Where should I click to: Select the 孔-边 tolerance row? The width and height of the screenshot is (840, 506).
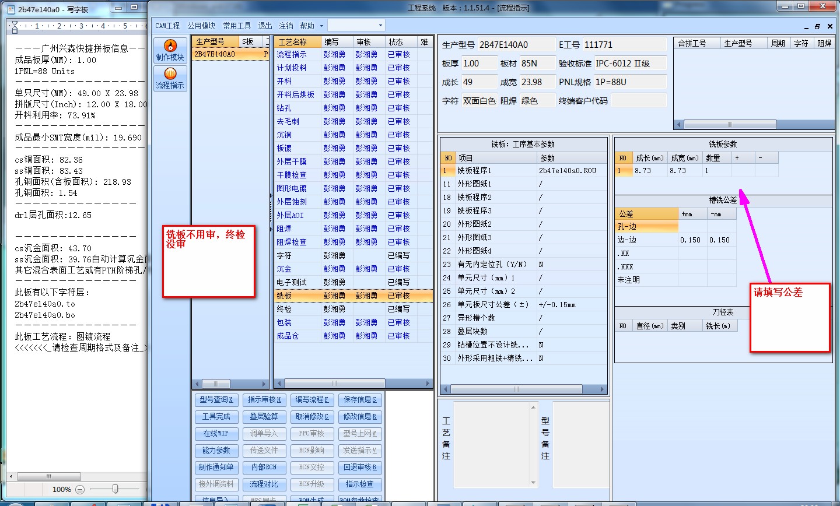tap(675, 227)
